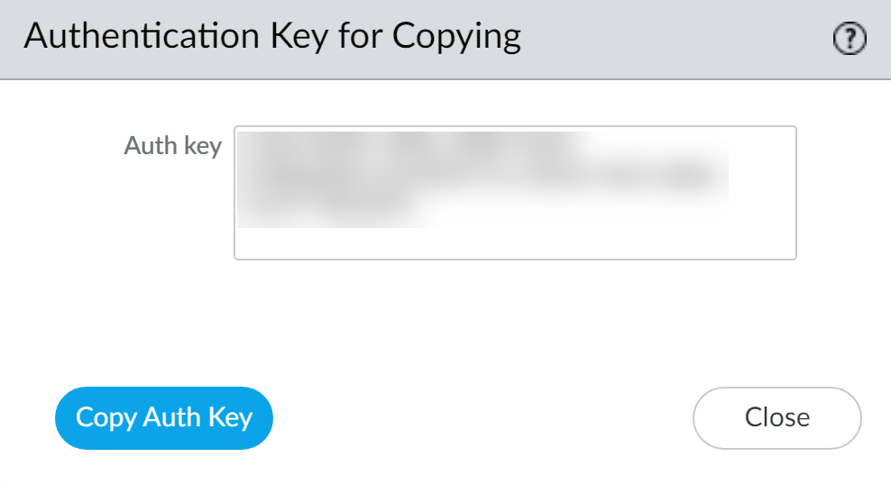Close the Authentication Key dialog
Viewport: 891px width, 484px height.
pyautogui.click(x=776, y=417)
